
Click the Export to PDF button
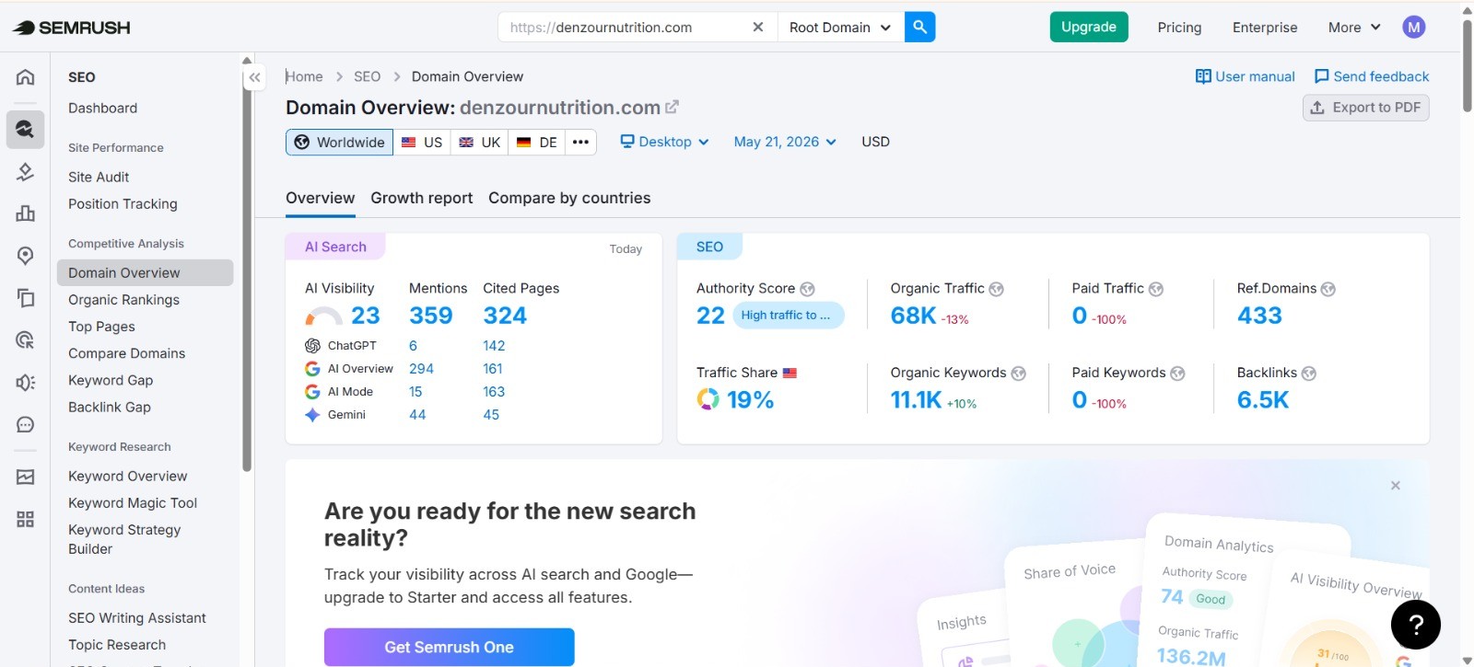(1365, 108)
